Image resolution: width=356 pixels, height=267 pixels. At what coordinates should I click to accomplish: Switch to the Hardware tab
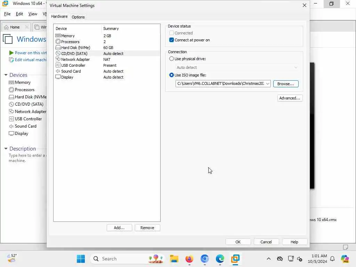coord(59,17)
